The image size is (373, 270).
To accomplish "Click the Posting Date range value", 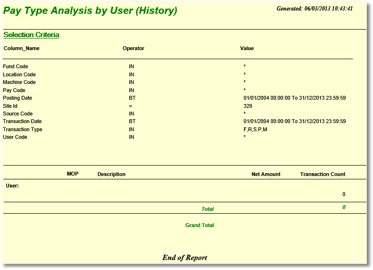I will click(x=295, y=98).
